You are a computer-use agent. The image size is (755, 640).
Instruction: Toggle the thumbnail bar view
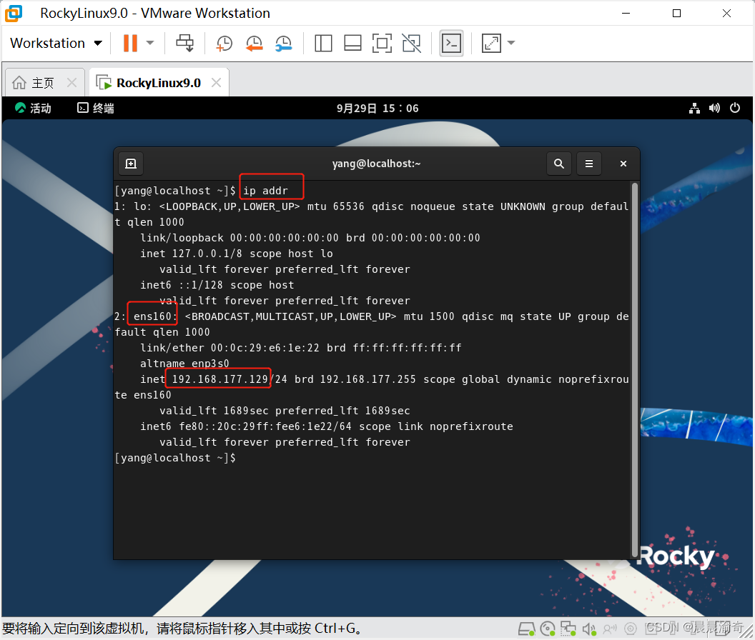[353, 44]
